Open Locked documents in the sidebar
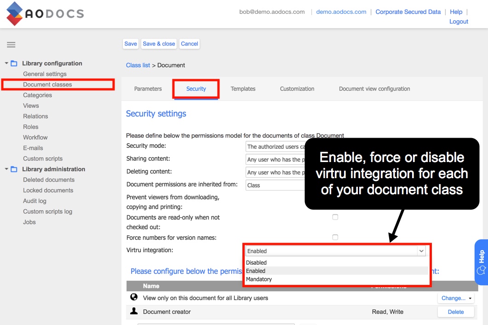The image size is (488, 325). [48, 191]
